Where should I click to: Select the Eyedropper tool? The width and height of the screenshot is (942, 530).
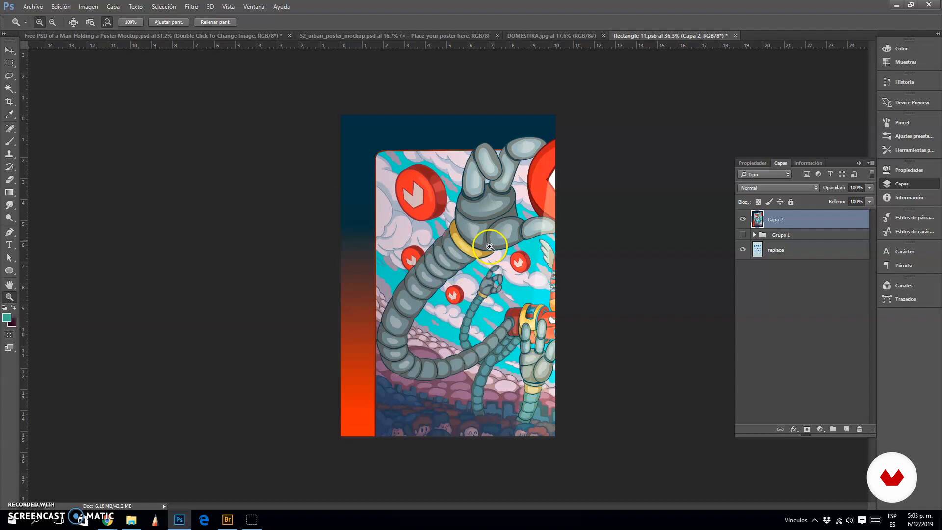(x=9, y=114)
